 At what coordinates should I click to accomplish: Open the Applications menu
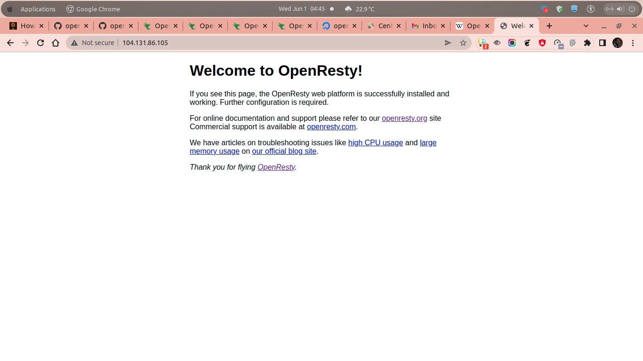[x=38, y=9]
